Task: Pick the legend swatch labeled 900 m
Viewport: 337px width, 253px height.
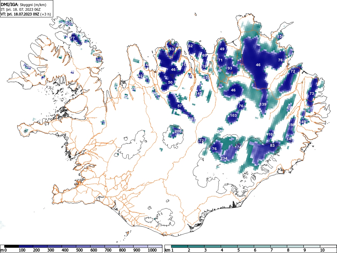Action: pyautogui.click(x=141, y=246)
